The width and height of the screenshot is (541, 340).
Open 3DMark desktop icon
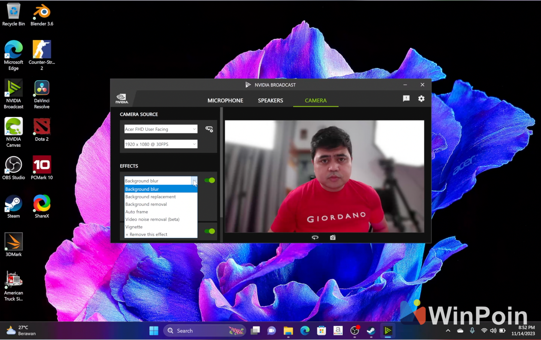click(14, 245)
